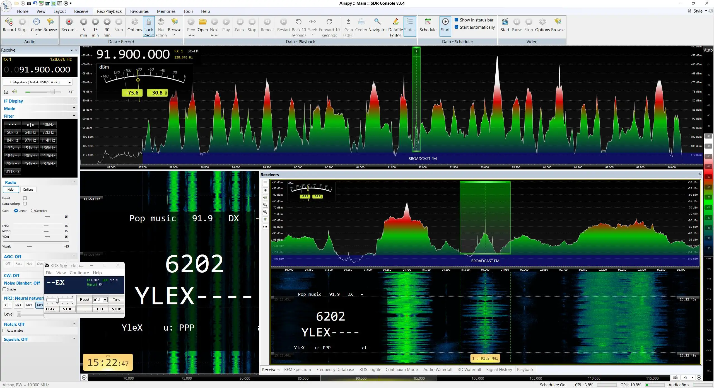Click the Repeat playback icon
Screen dimensions: 714x388
pos(267,25)
